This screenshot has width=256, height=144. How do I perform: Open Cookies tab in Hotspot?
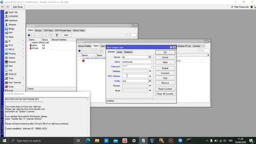(x=196, y=46)
